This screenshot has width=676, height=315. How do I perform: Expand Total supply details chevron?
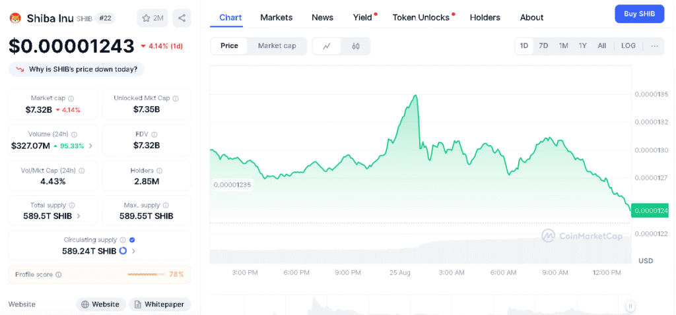(x=79, y=216)
